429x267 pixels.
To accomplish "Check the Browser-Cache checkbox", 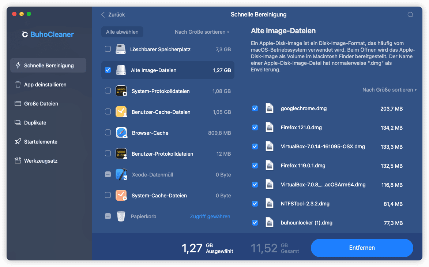I will pos(108,133).
